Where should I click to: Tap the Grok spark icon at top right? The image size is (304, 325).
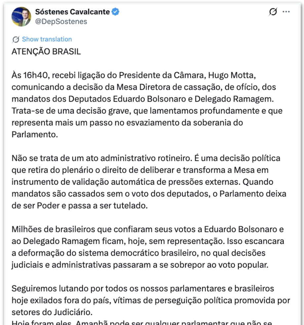tap(272, 11)
